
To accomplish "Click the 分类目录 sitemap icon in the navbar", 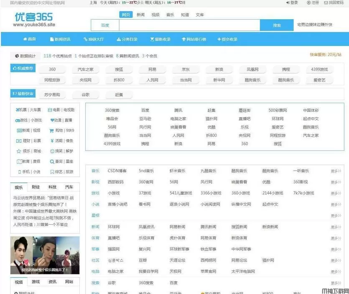I will click(119, 39).
